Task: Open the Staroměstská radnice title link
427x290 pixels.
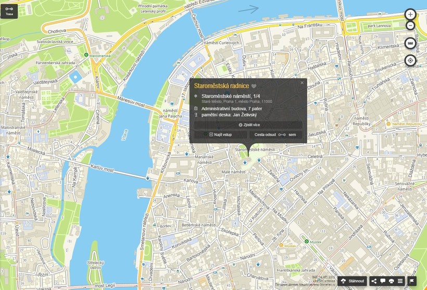Action: [x=221, y=86]
